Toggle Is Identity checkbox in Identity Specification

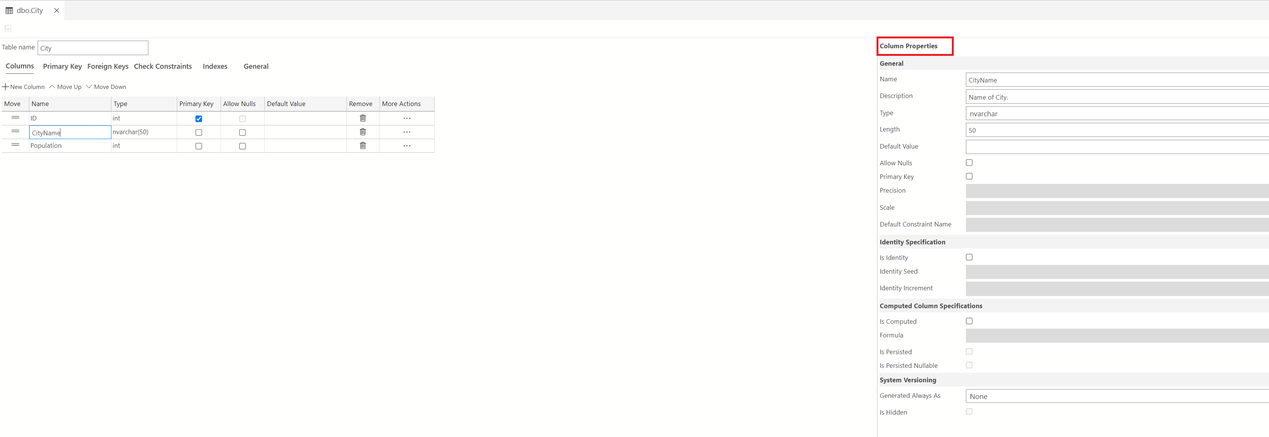(969, 256)
